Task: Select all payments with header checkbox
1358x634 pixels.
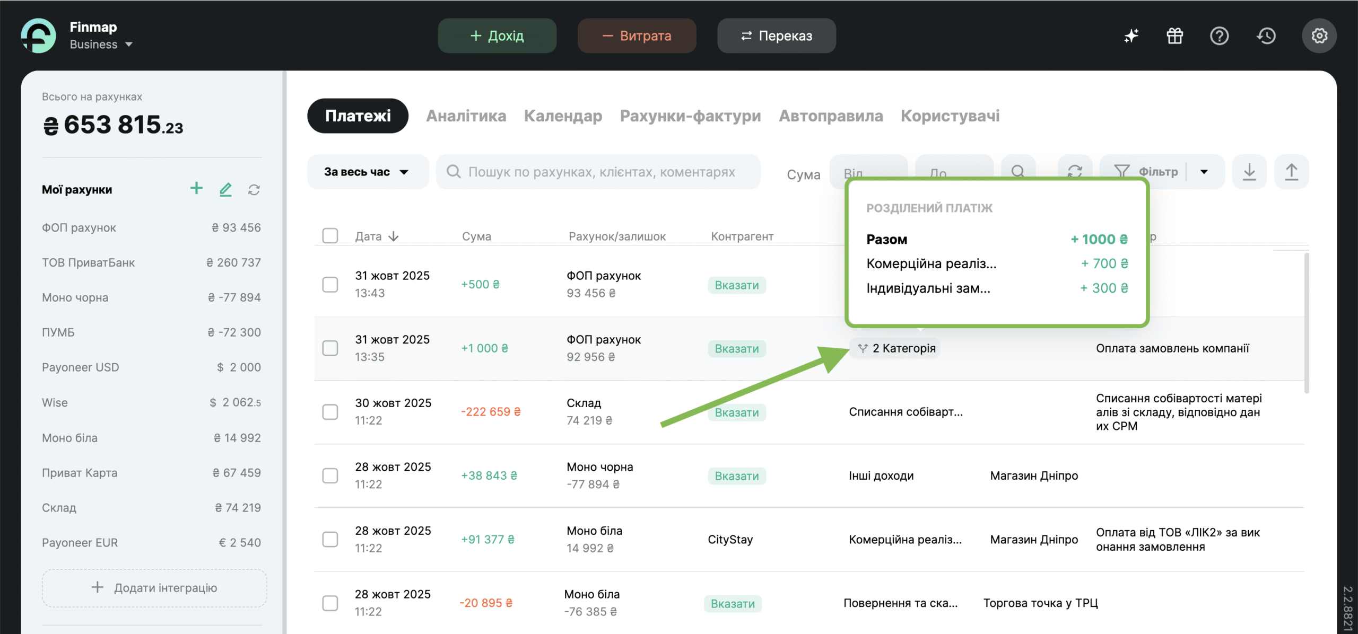Action: (330, 235)
